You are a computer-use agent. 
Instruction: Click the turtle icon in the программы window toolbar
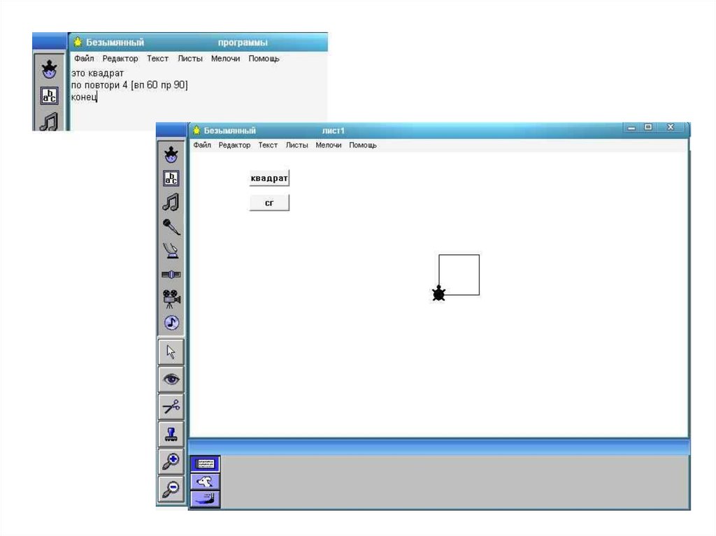pos(50,69)
